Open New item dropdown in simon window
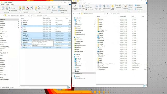Viewport: 167px width, 94px height. tap(118, 5)
